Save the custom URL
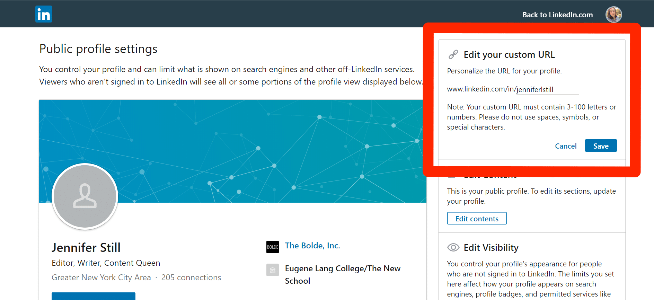 coord(601,146)
